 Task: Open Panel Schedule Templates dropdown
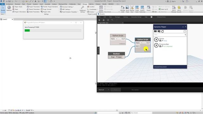tap(69, 12)
